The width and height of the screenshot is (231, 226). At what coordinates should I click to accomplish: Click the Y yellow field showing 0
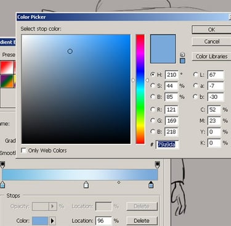pos(214,132)
